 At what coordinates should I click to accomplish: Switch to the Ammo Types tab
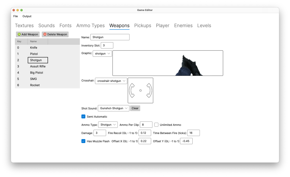pos(90,26)
